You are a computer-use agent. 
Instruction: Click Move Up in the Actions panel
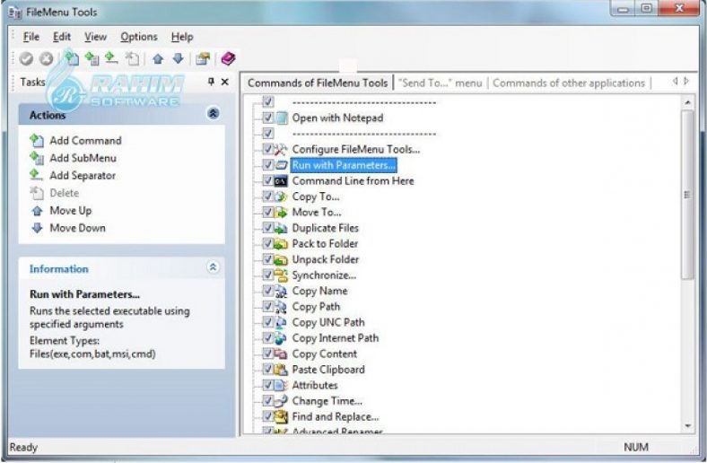[x=61, y=211]
